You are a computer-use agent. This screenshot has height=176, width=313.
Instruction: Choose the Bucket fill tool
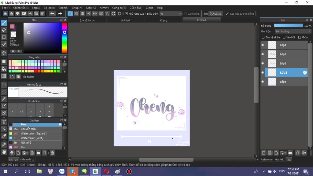point(4,69)
